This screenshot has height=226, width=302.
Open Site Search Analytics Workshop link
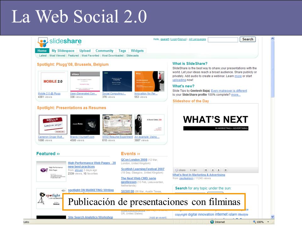(90, 217)
